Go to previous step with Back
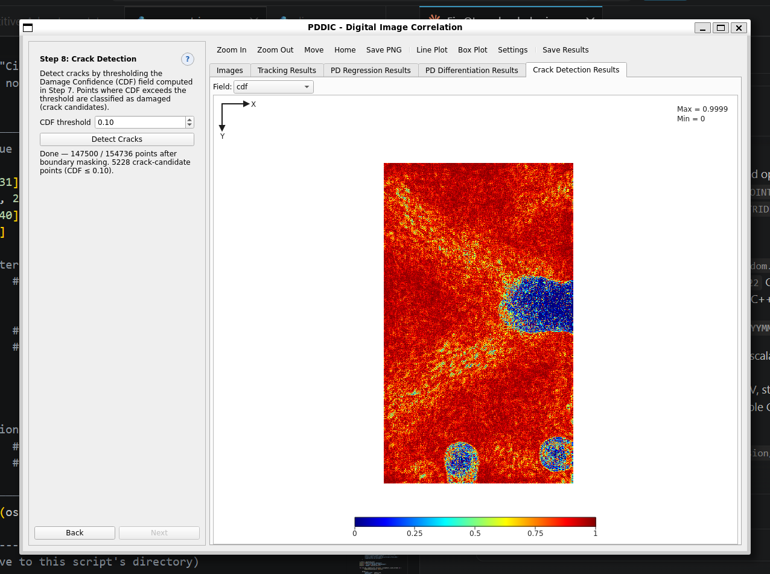The height and width of the screenshot is (574, 770). click(75, 533)
